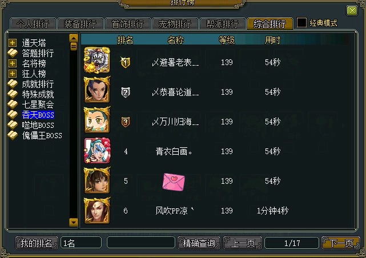366x258 pixels.
Task: Expand the 通天塔 tree node
Action: (13, 43)
